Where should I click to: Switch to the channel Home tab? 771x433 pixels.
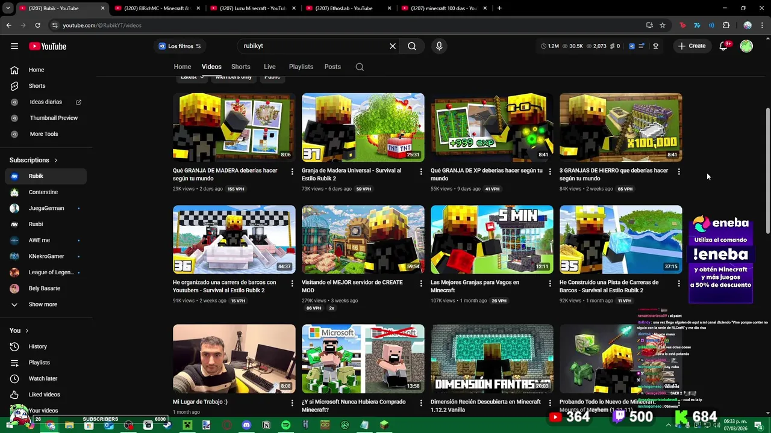coord(183,67)
